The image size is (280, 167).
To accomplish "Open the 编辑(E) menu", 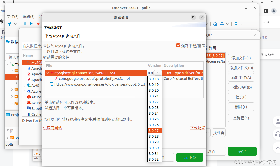I will [x=28, y=17].
